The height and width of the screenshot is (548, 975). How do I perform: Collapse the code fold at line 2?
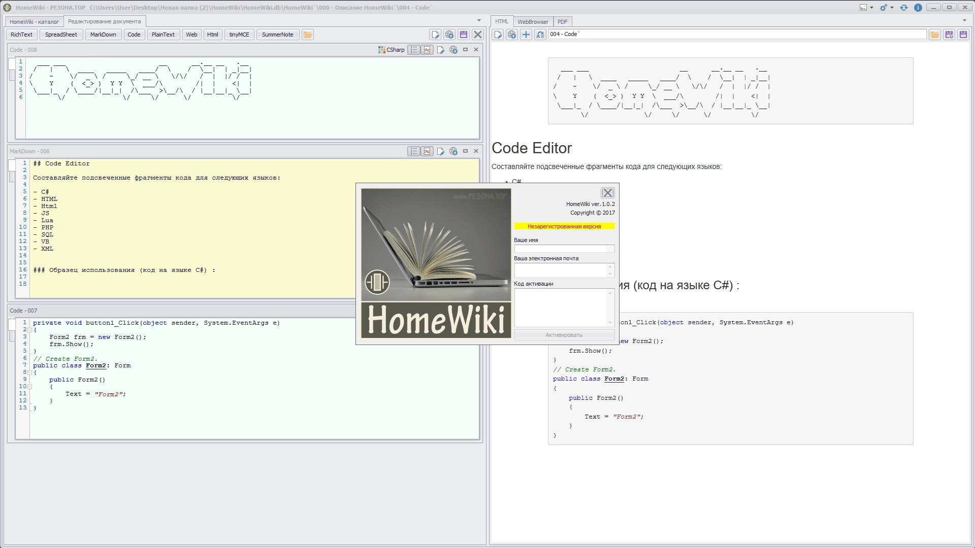[x=29, y=330]
